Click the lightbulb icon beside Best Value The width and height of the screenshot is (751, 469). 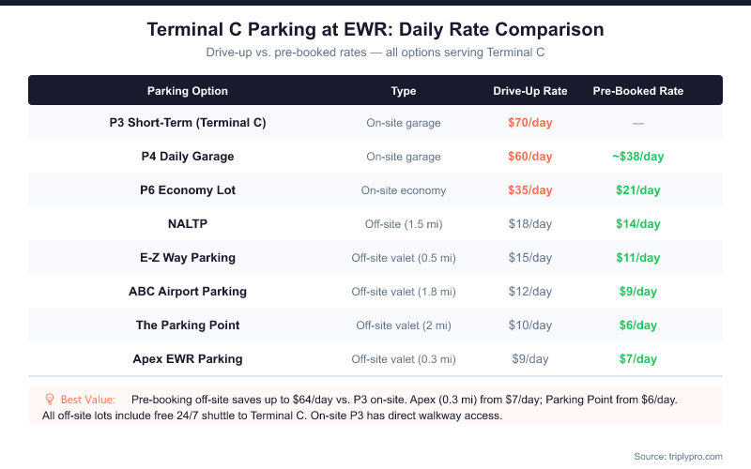tap(49, 400)
